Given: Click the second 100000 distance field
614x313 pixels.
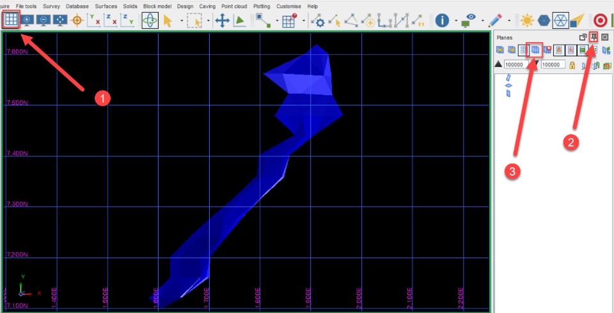Looking at the screenshot, I should point(553,65).
